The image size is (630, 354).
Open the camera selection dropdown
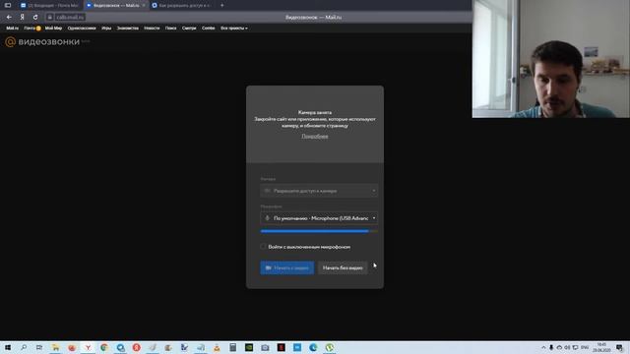click(x=319, y=191)
